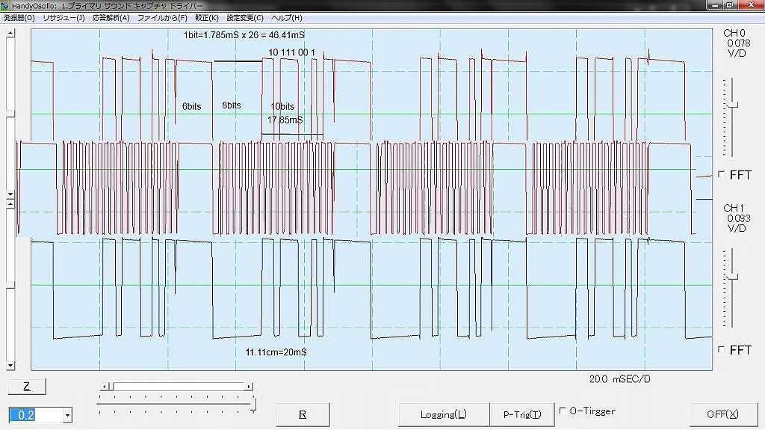The width and height of the screenshot is (765, 430).
Task: Open the 設定変更(C) menu
Action: click(245, 18)
